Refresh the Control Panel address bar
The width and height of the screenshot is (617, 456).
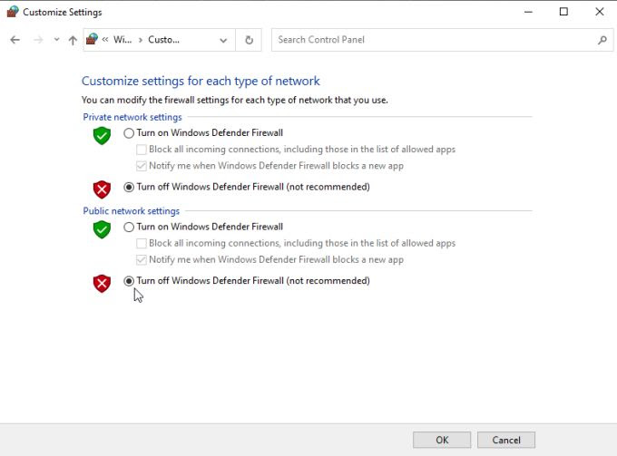tap(250, 40)
